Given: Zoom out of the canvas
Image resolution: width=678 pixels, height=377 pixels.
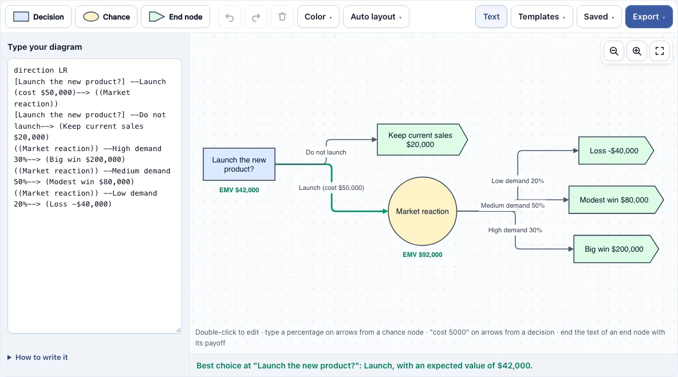Looking at the screenshot, I should [614, 51].
